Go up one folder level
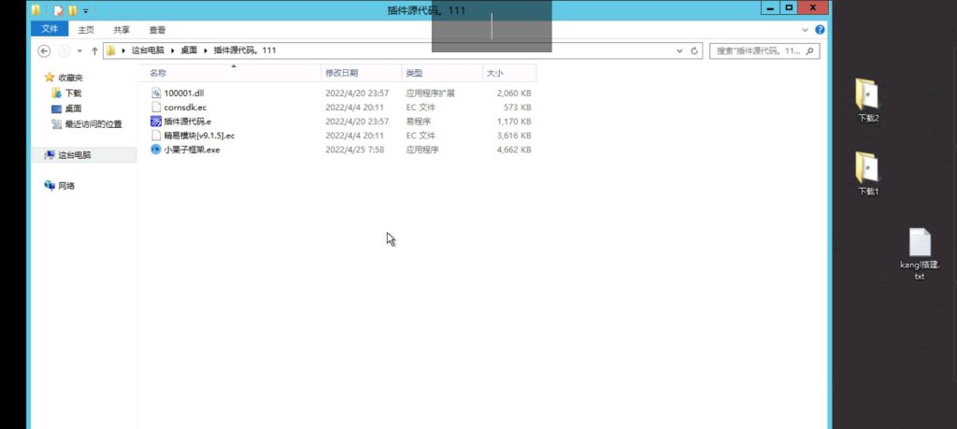This screenshot has width=957, height=429. tap(94, 50)
